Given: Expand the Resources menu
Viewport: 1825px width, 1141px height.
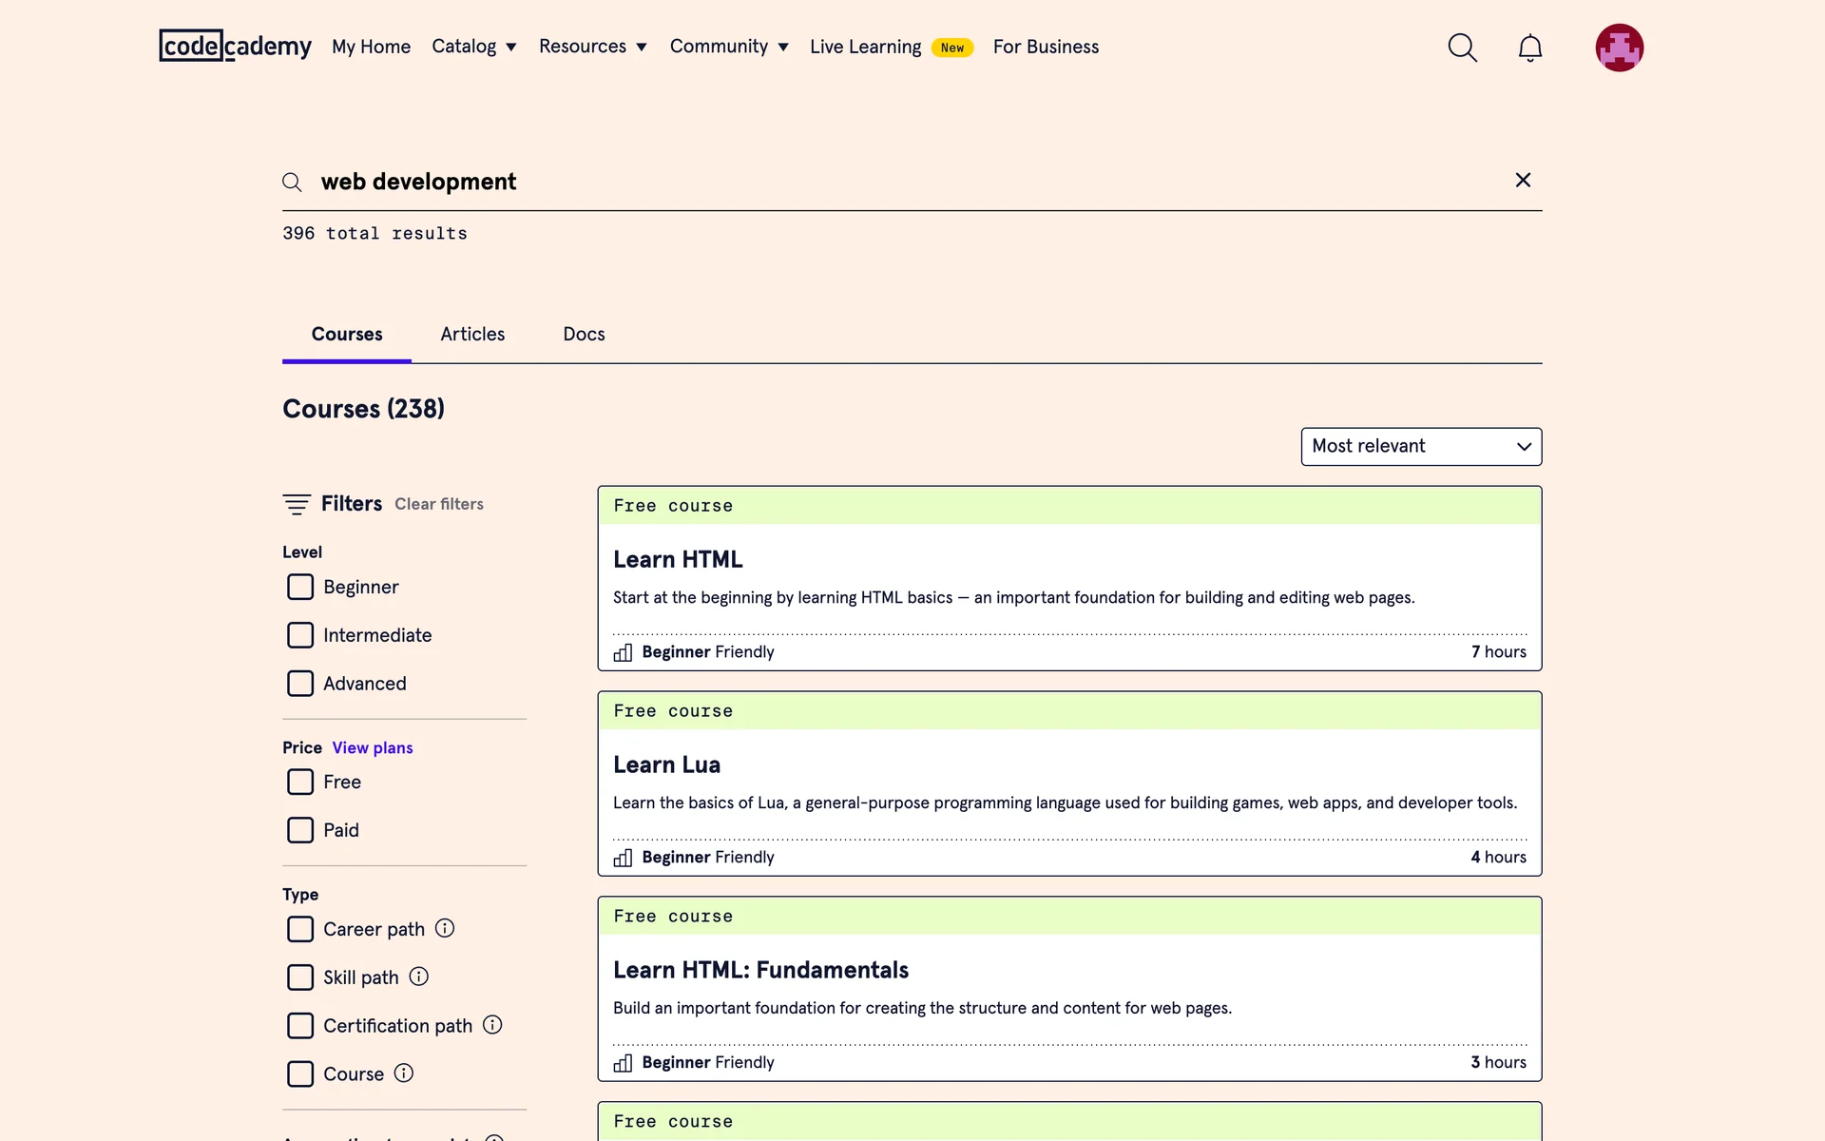Looking at the screenshot, I should pyautogui.click(x=592, y=47).
